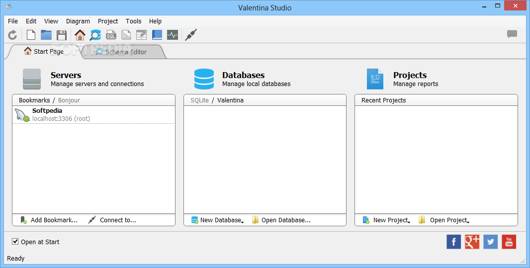Select the Softpedia server bookmark
The width and height of the screenshot is (530, 268).
[93, 115]
